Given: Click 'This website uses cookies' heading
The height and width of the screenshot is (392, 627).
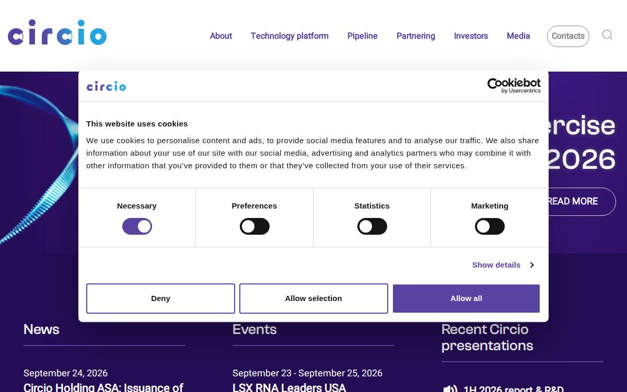Looking at the screenshot, I should 137,124.
